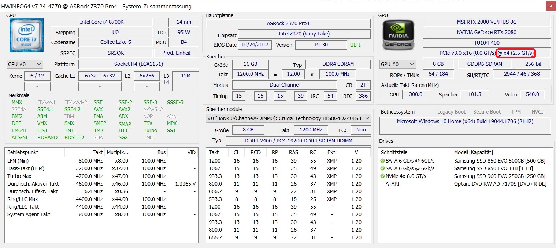Viewport: 556px width, 248px height.
Task: Click the tRFC 386 value
Action: point(363,96)
